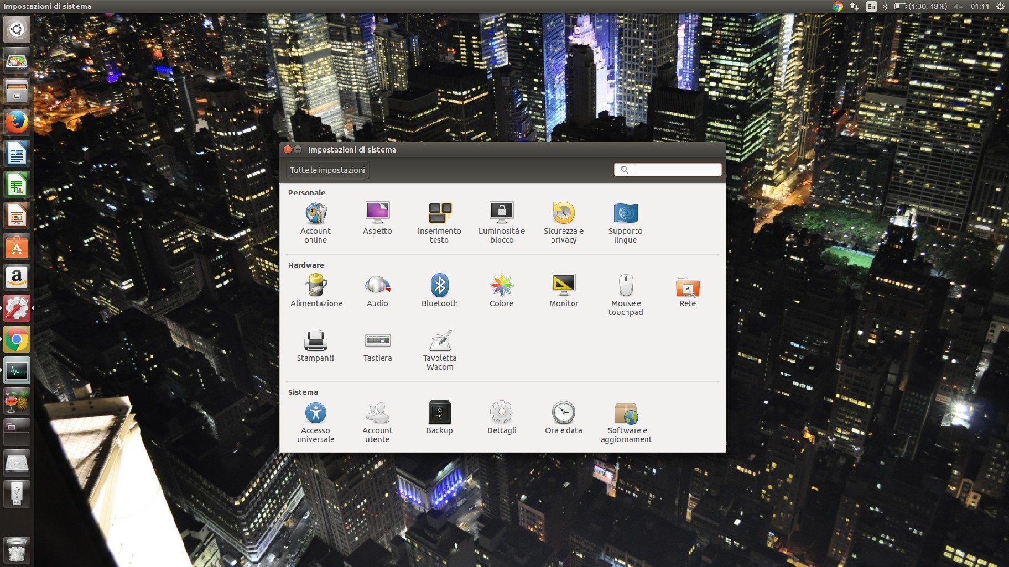The height and width of the screenshot is (567, 1009).
Task: Open Luminosità e blocco settings
Action: point(501,222)
